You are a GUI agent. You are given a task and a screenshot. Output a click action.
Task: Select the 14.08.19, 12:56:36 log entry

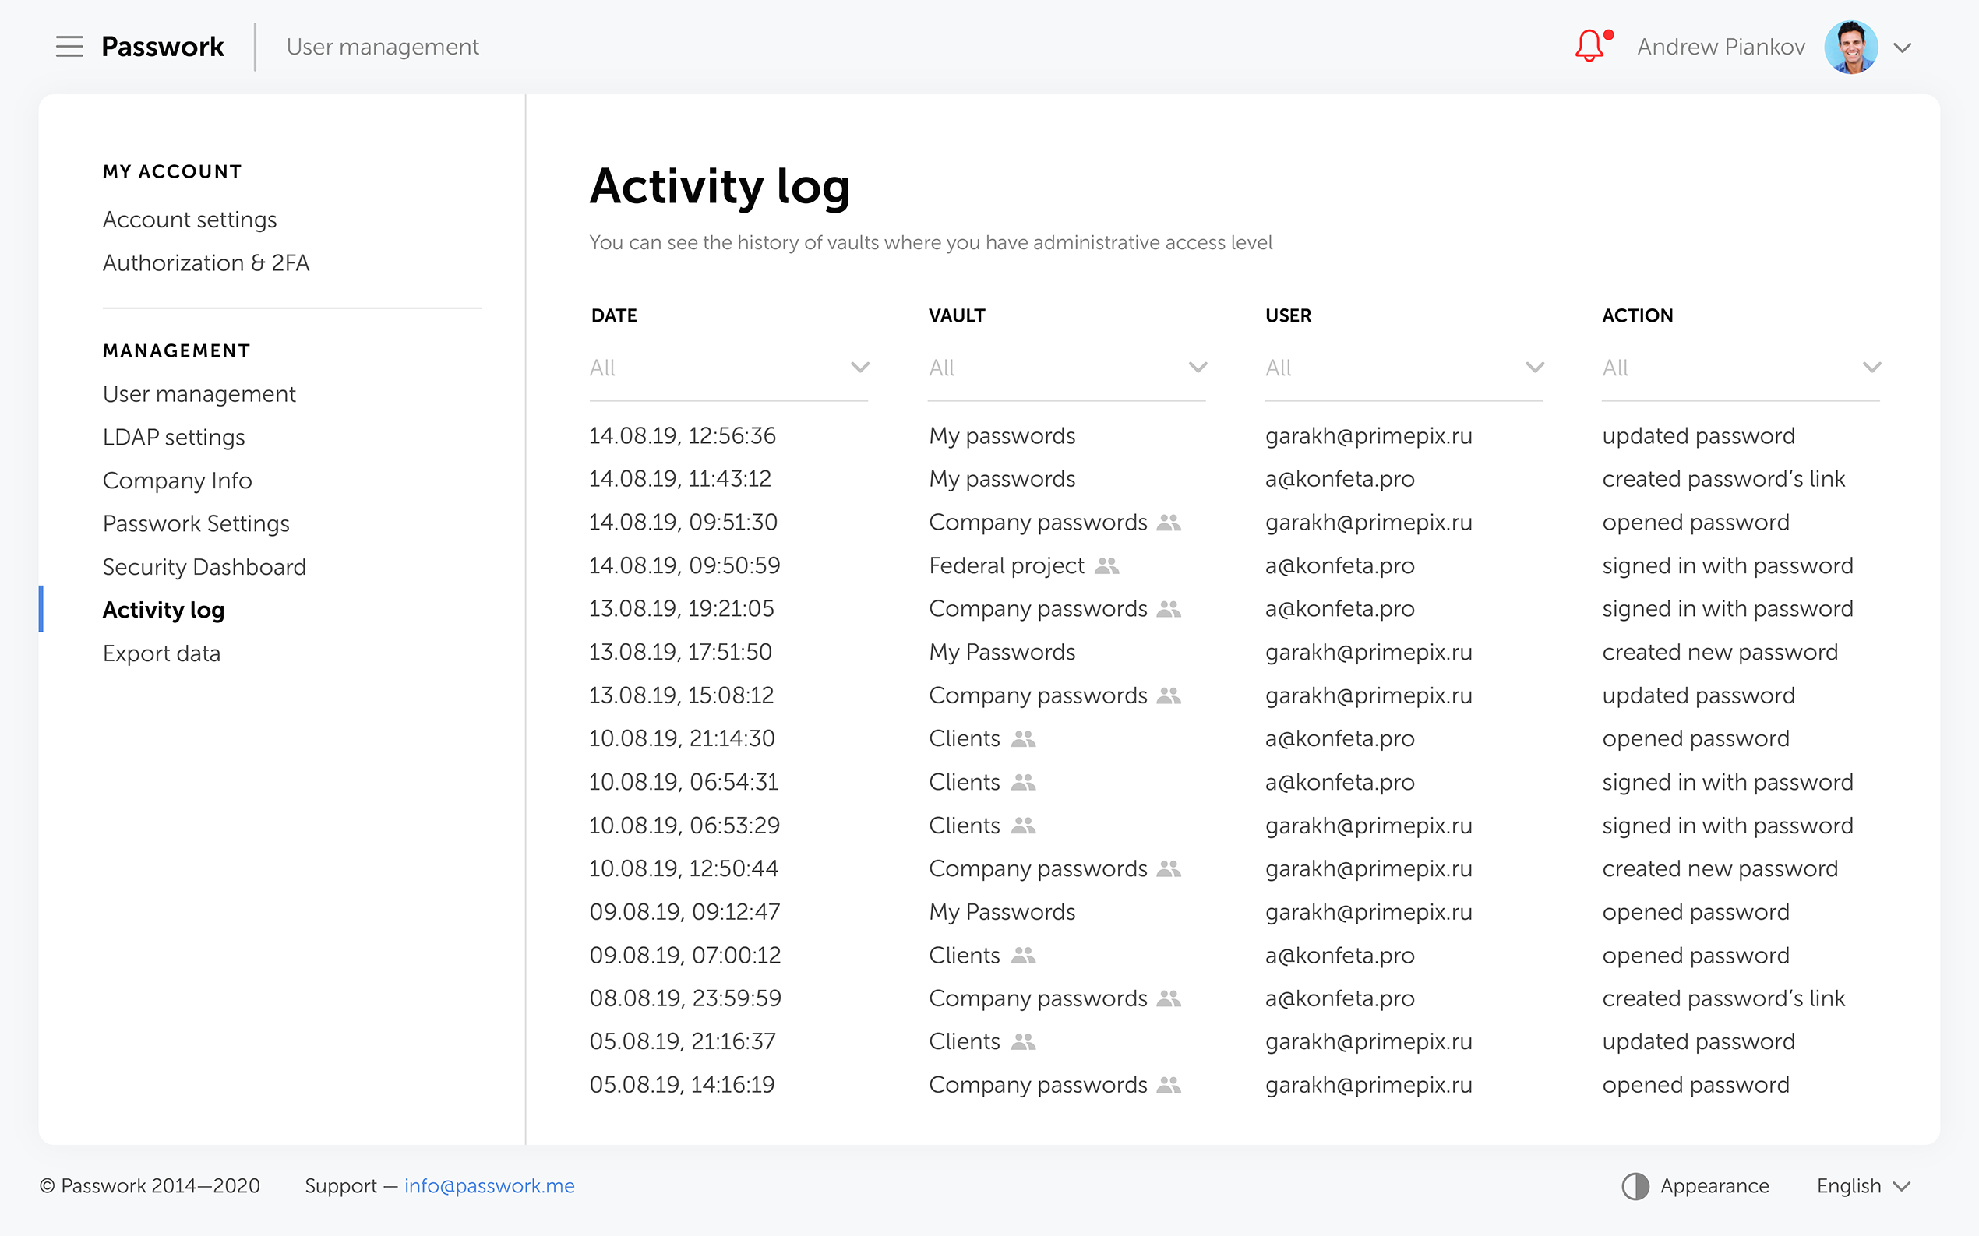pyautogui.click(x=682, y=435)
